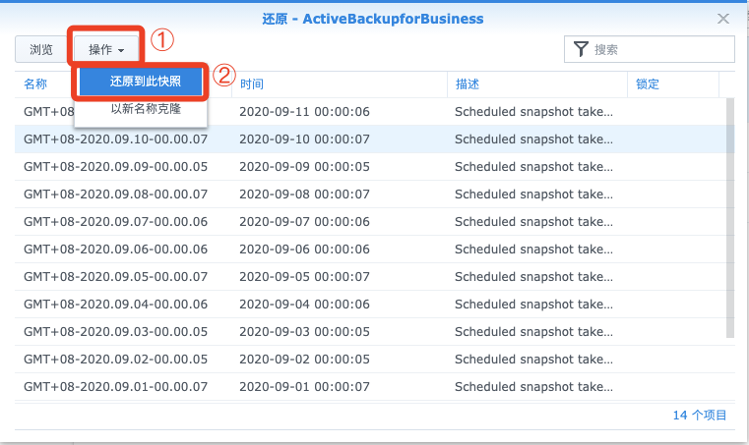Choose 以新名称克隆 from the menu
749x445 pixels.
(x=146, y=109)
